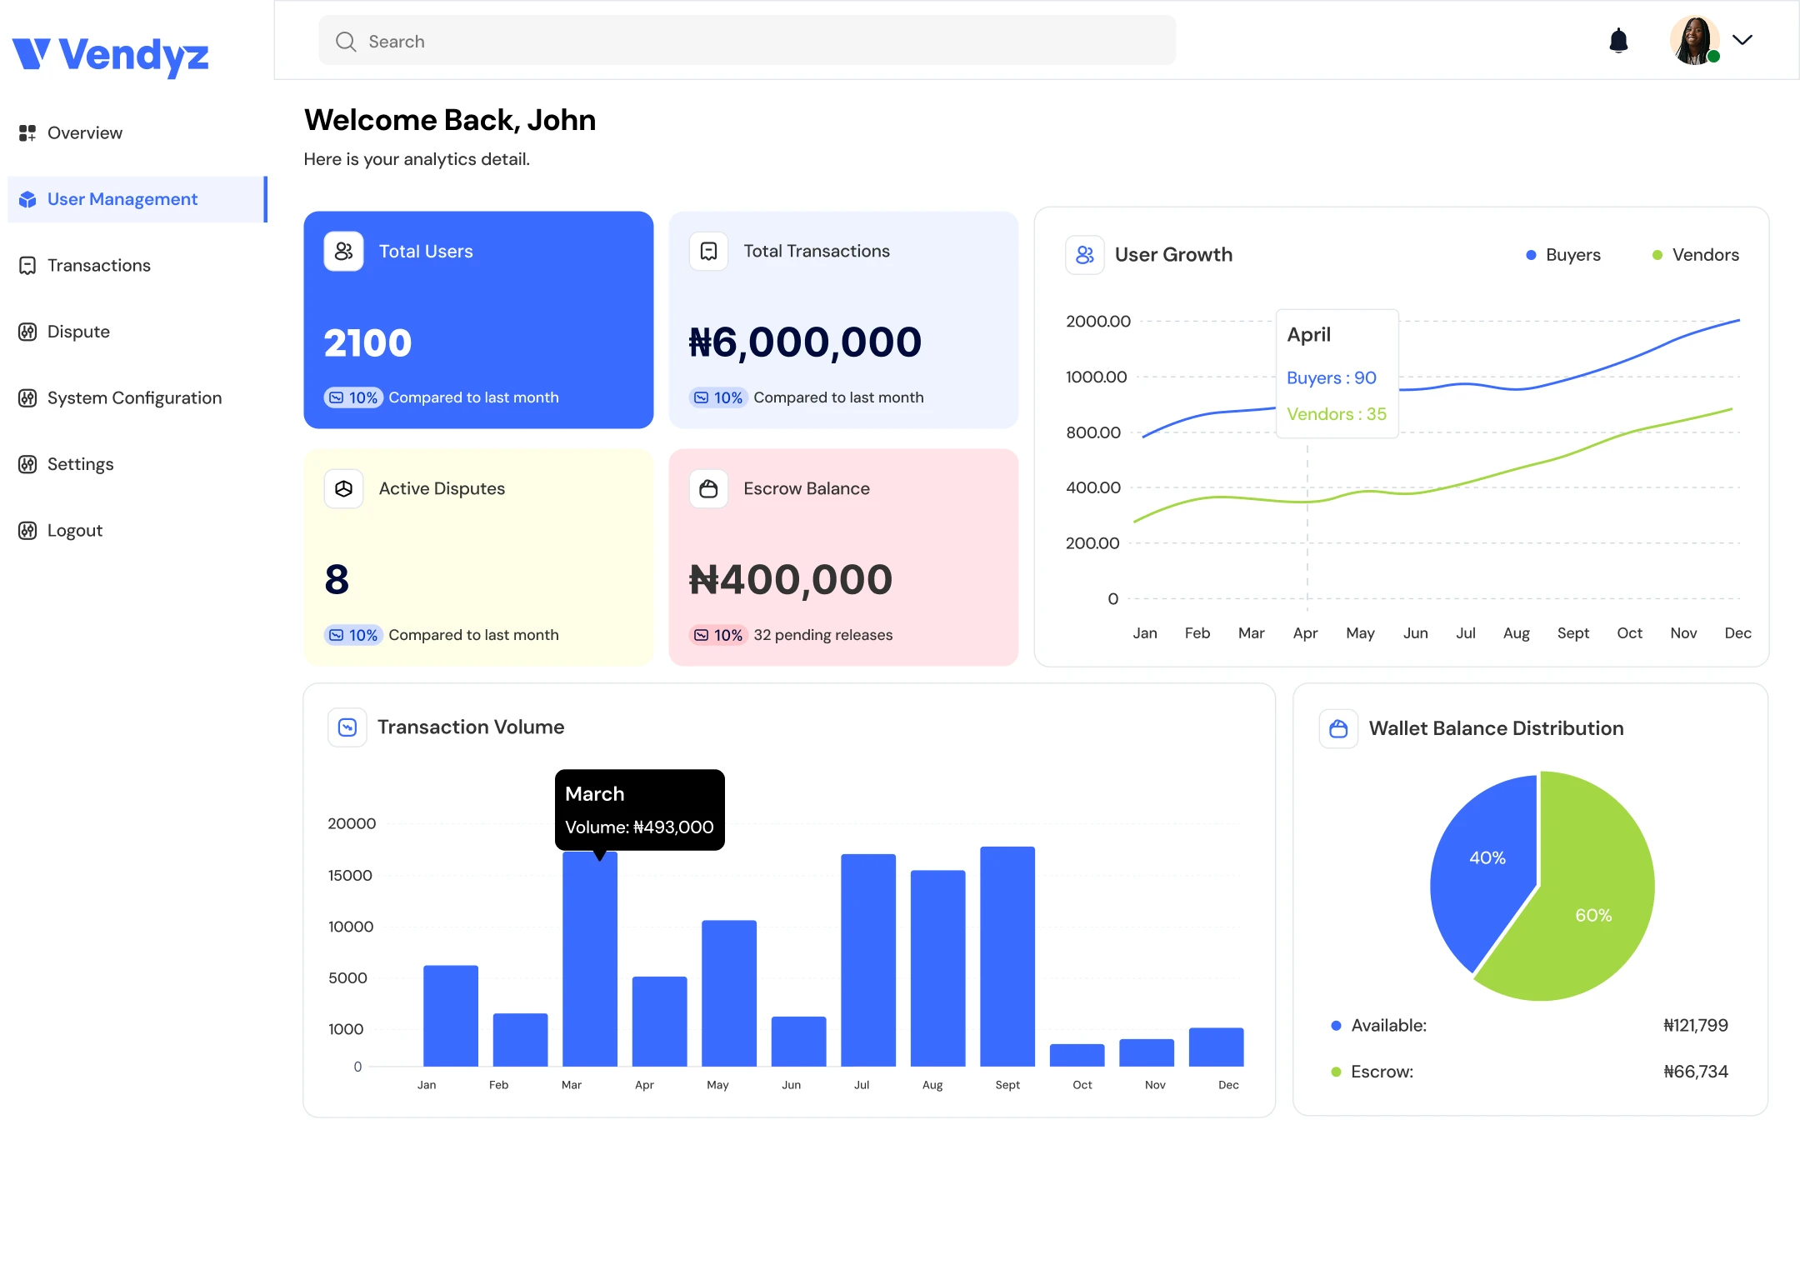The width and height of the screenshot is (1800, 1280).
Task: Open the user avatar menu
Action: (1695, 40)
